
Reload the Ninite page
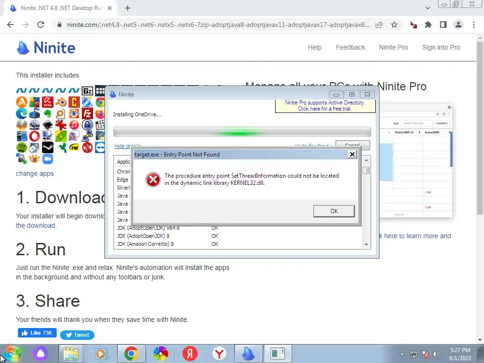[x=41, y=25]
